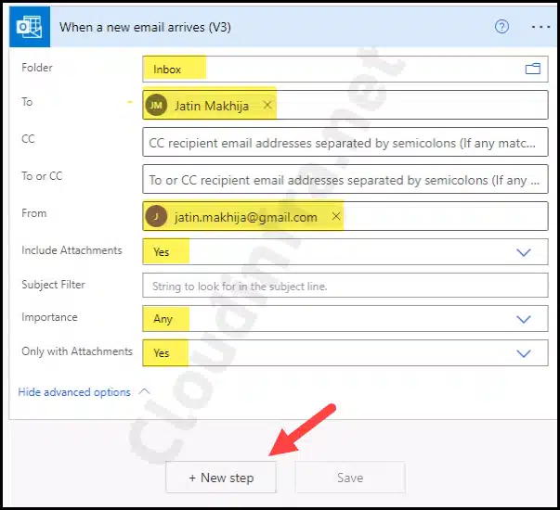Click the jatin.makhija@gmail.com sender address
The image size is (560, 510).
pos(246,217)
